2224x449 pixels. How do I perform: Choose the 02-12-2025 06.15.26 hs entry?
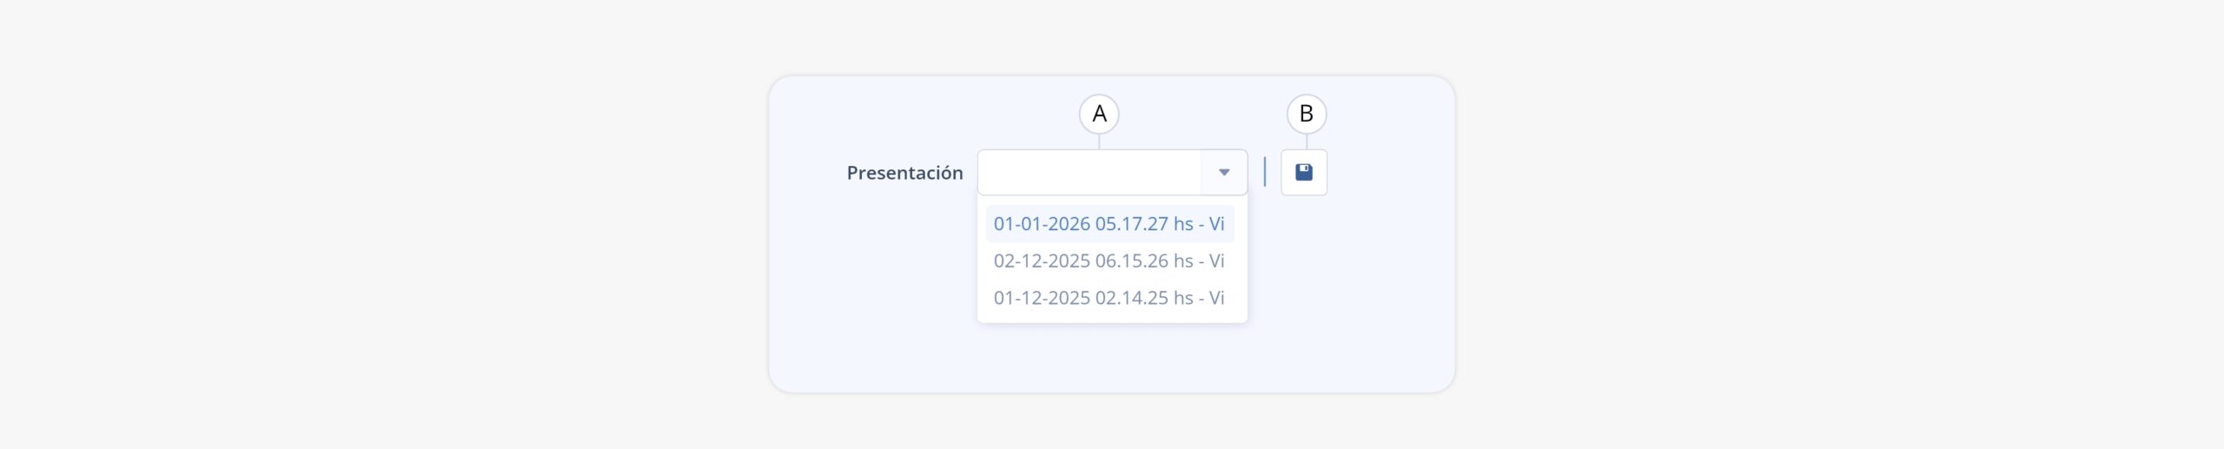pos(1109,261)
